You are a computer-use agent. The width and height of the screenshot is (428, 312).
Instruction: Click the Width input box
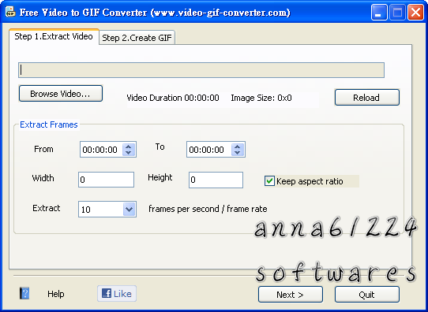(106, 180)
